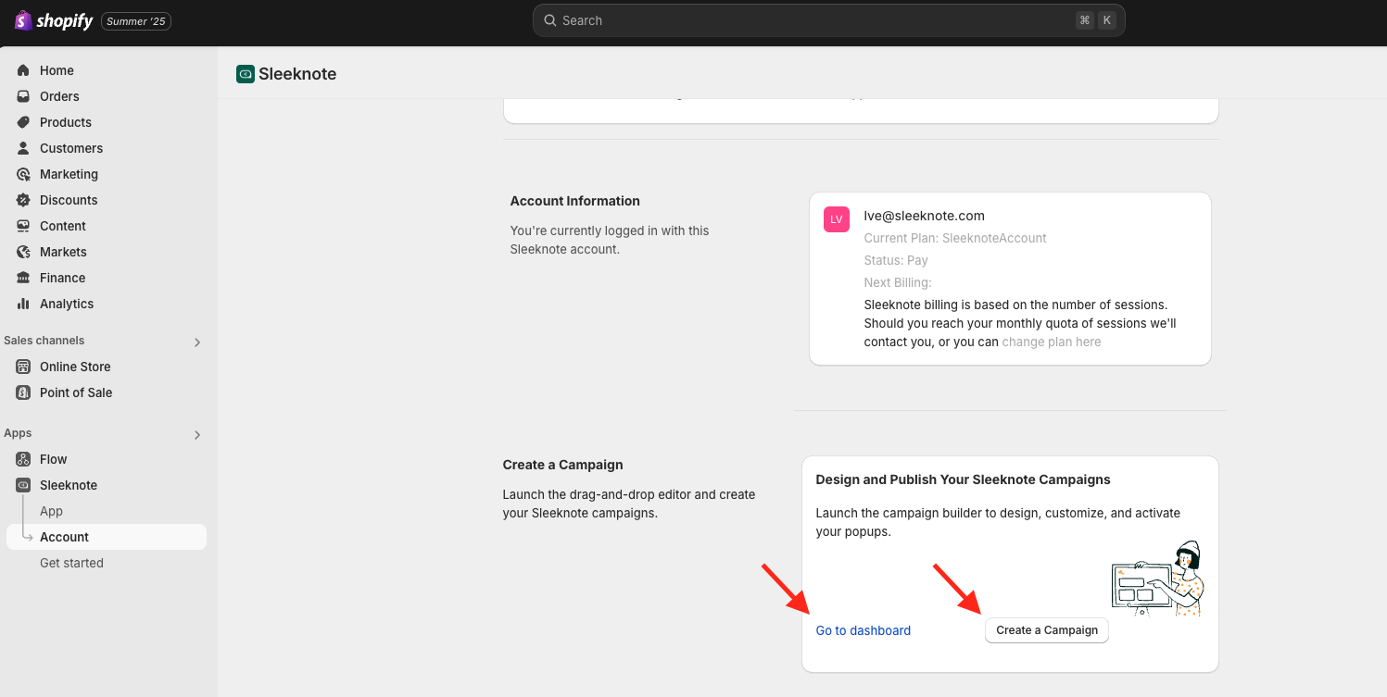Open Flow app label
1387x697 pixels.
pos(54,459)
